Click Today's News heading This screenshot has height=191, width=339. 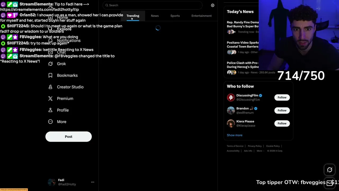tap(240, 12)
